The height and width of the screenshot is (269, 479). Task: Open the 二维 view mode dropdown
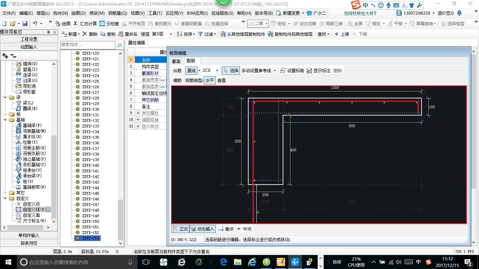[267, 23]
